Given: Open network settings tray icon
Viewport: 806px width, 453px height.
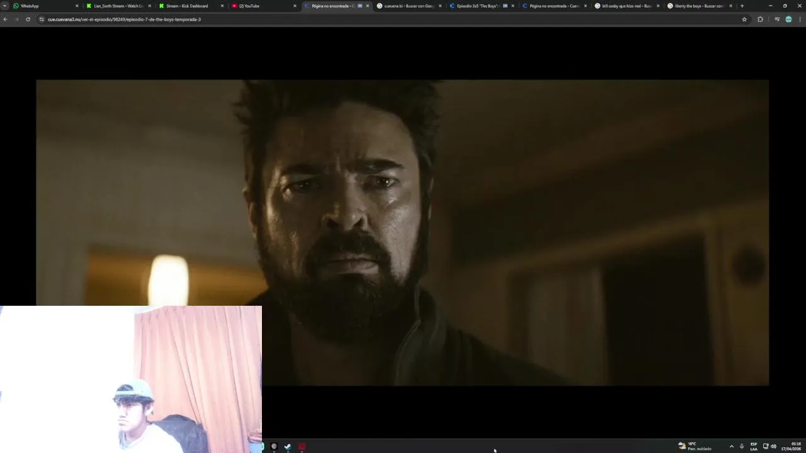Looking at the screenshot, I should tap(766, 447).
